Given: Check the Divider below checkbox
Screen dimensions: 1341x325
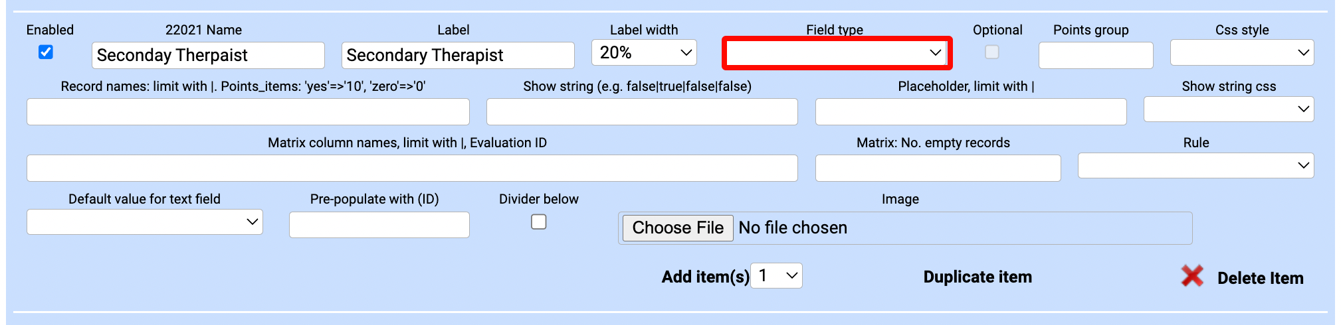Looking at the screenshot, I should tap(539, 222).
